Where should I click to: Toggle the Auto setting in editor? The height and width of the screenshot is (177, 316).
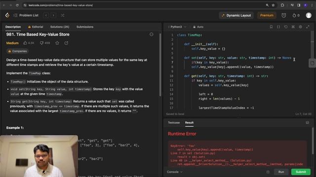(198, 27)
